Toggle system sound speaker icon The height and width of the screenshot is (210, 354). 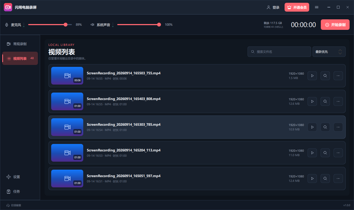[92, 25]
